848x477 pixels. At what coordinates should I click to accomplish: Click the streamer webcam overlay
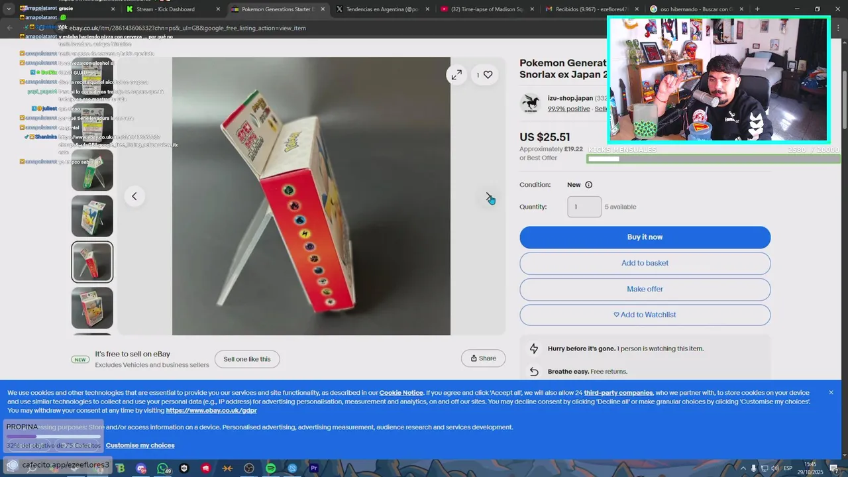coord(718,79)
